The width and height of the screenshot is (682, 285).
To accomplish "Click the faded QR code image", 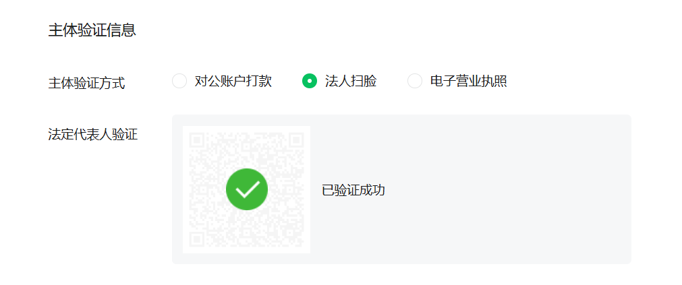I will pyautogui.click(x=247, y=189).
